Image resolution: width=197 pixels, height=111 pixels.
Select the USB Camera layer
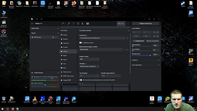click(44, 37)
